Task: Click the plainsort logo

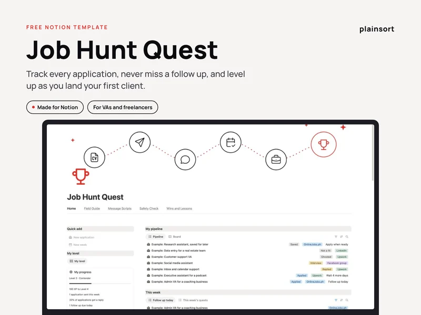Action: click(377, 29)
